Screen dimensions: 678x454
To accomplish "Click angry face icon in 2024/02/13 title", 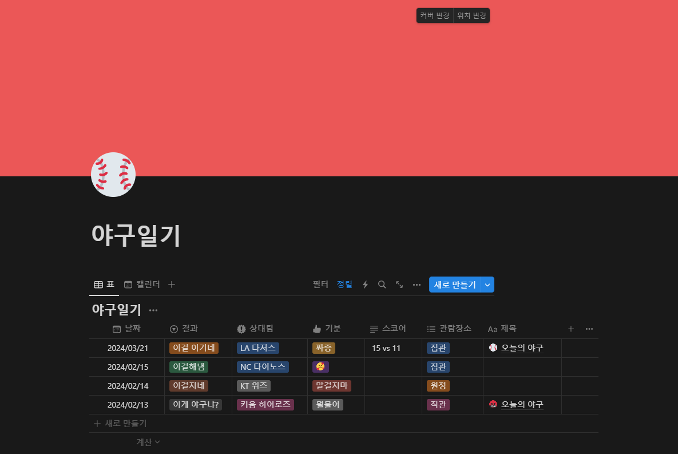I will coord(493,404).
